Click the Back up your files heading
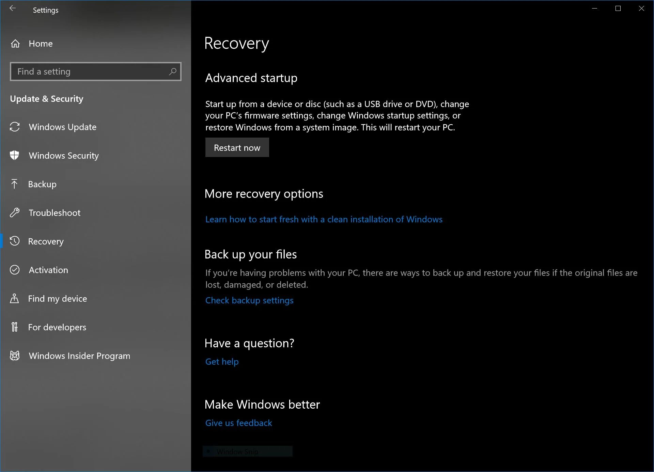This screenshot has height=472, width=654. [251, 254]
